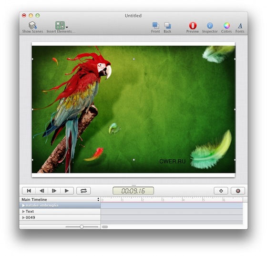Show the Colors picker
Image resolution: width=267 pixels, height=256 pixels.
[x=226, y=27]
